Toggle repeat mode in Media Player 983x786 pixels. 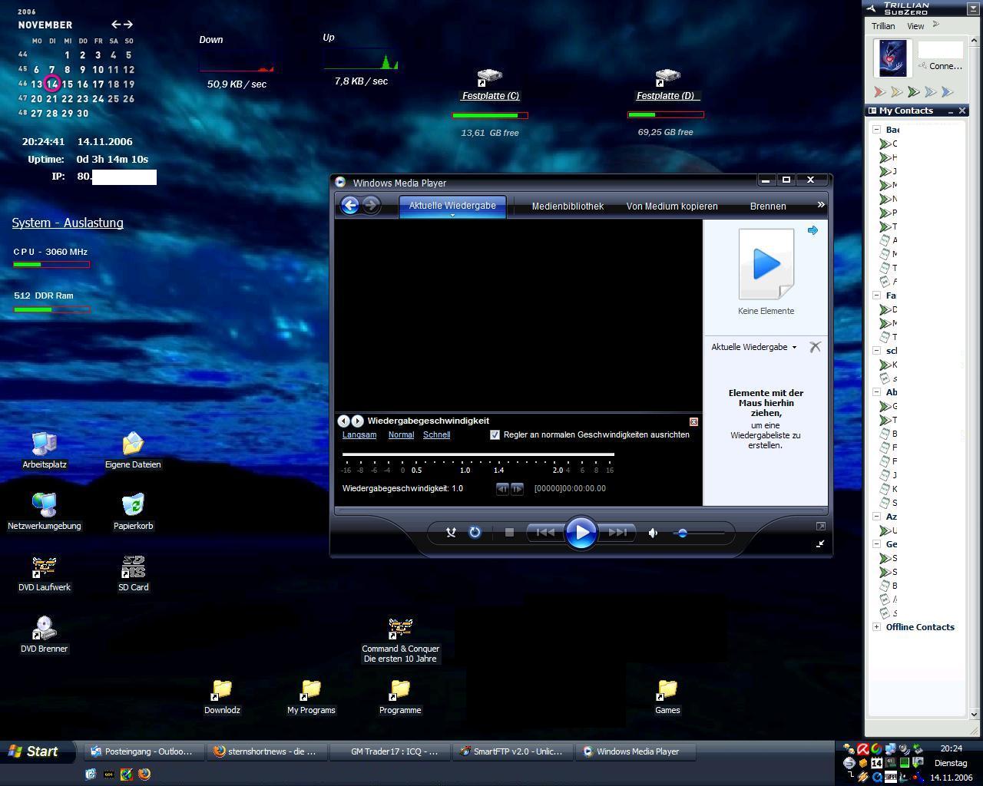point(475,532)
